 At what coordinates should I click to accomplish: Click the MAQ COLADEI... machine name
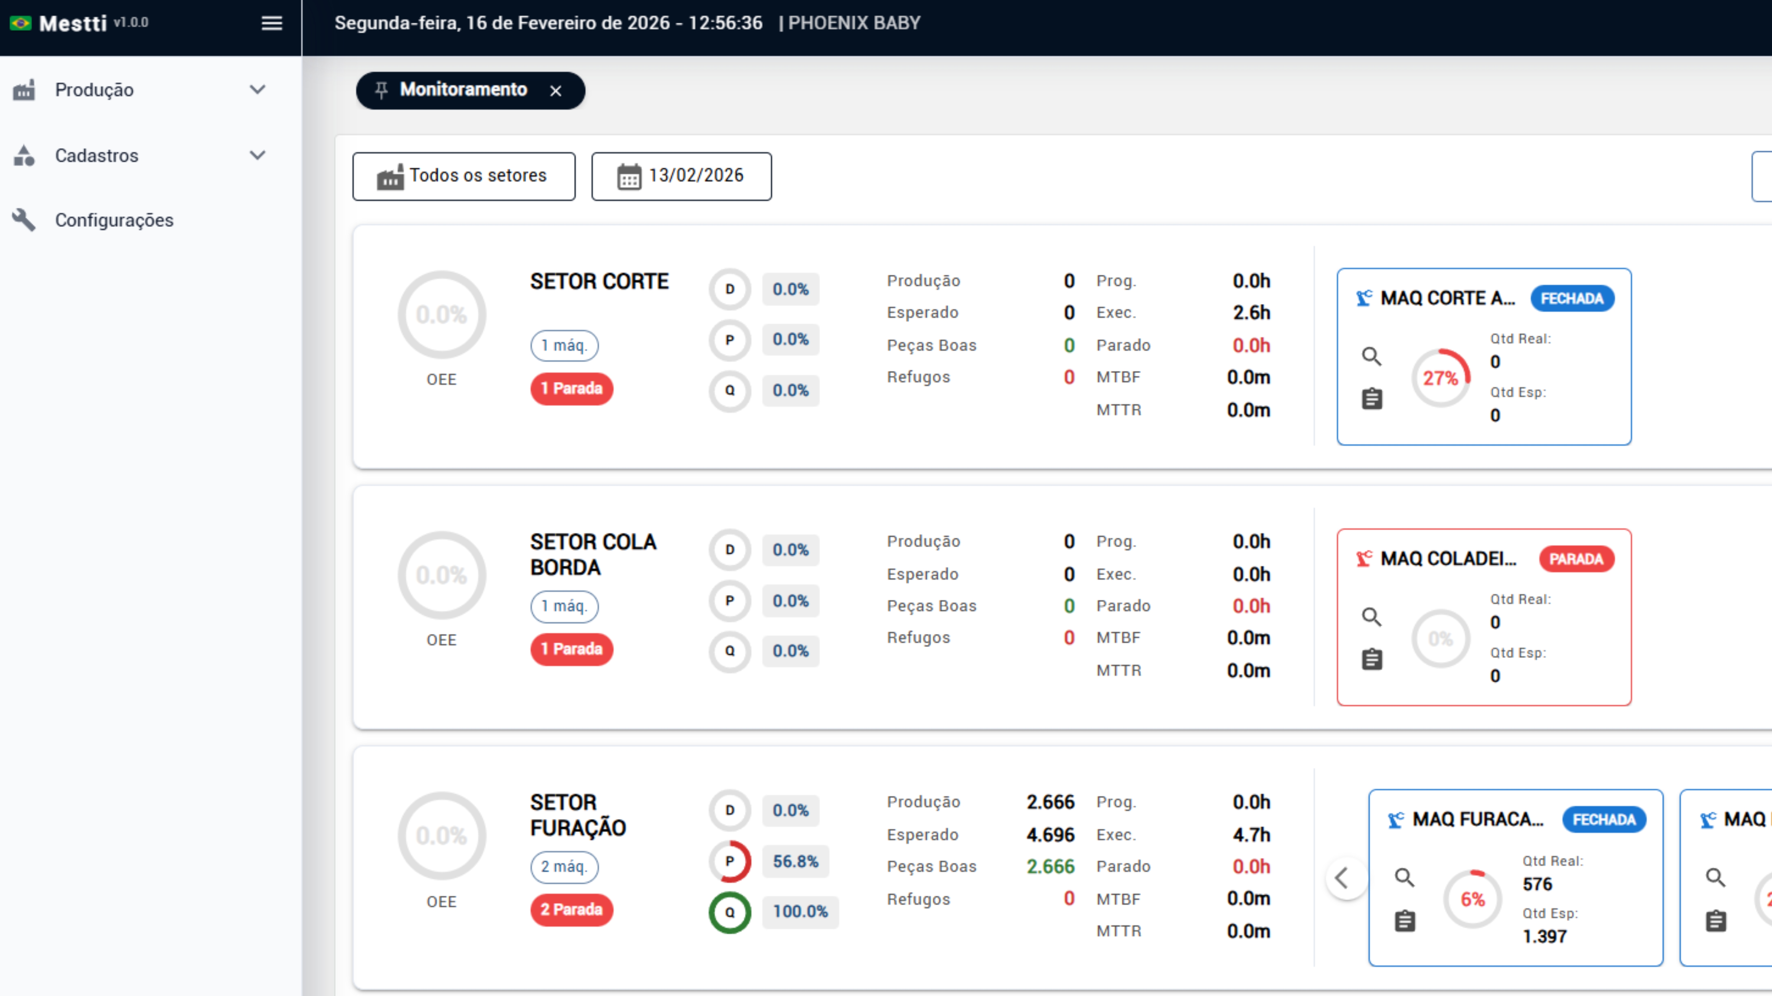tap(1449, 559)
